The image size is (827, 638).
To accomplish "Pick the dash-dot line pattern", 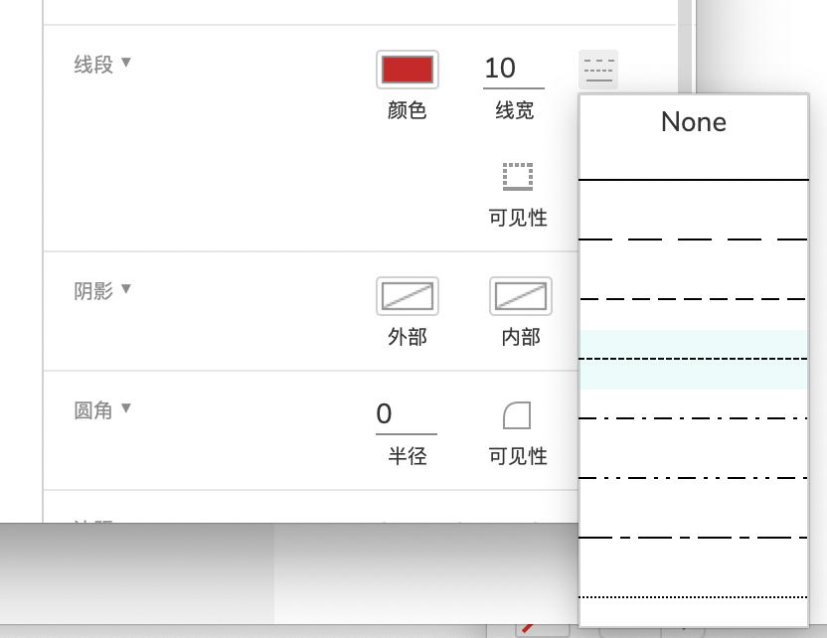I will coord(693,418).
